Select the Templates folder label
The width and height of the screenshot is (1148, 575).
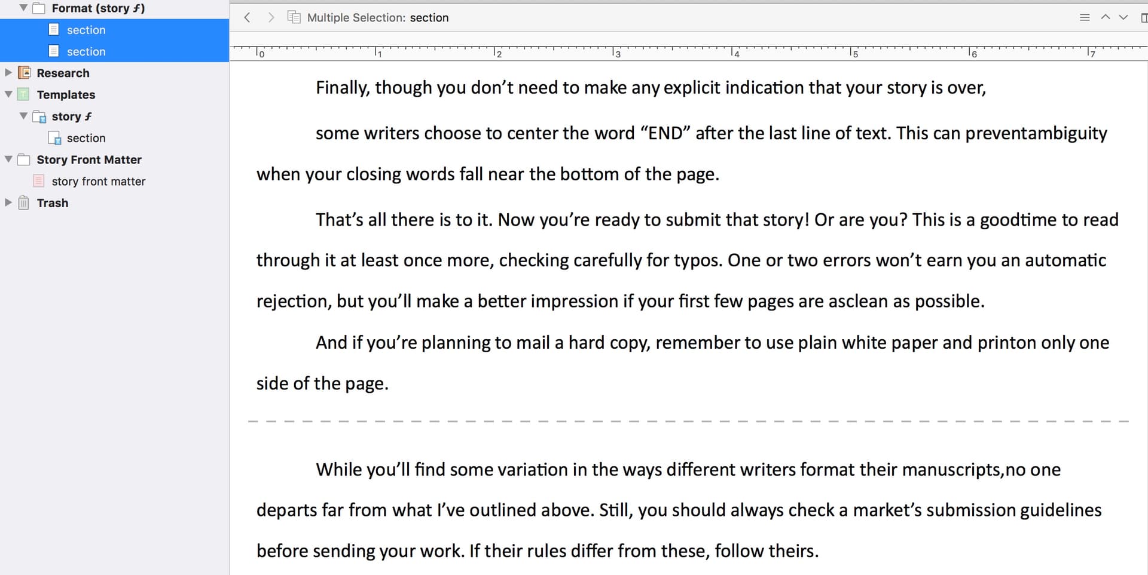coord(66,94)
